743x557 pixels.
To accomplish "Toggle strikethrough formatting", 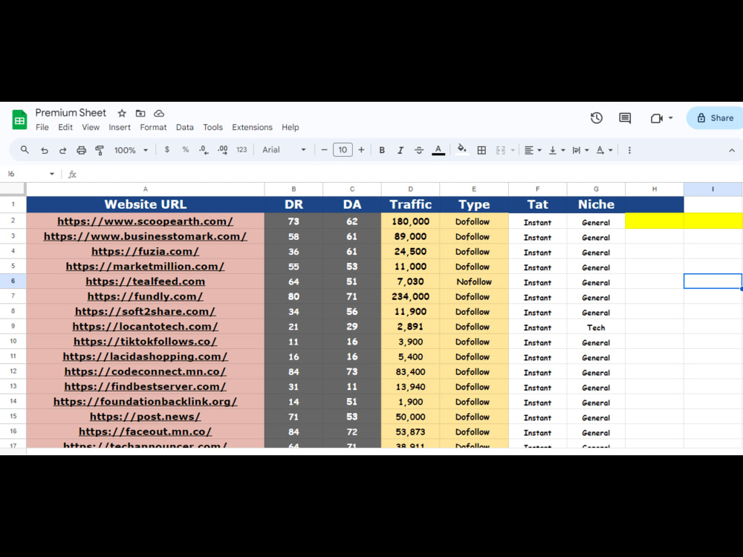I will pyautogui.click(x=419, y=150).
